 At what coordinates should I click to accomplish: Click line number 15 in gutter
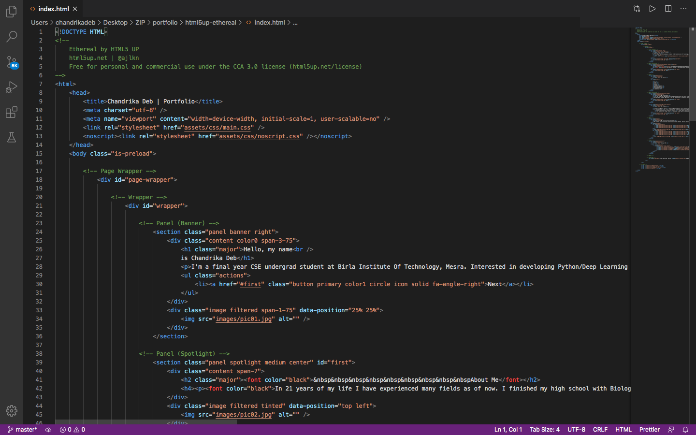(39, 154)
